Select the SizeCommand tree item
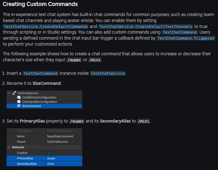Viewport: 218px width, 170px height. tap(31, 106)
